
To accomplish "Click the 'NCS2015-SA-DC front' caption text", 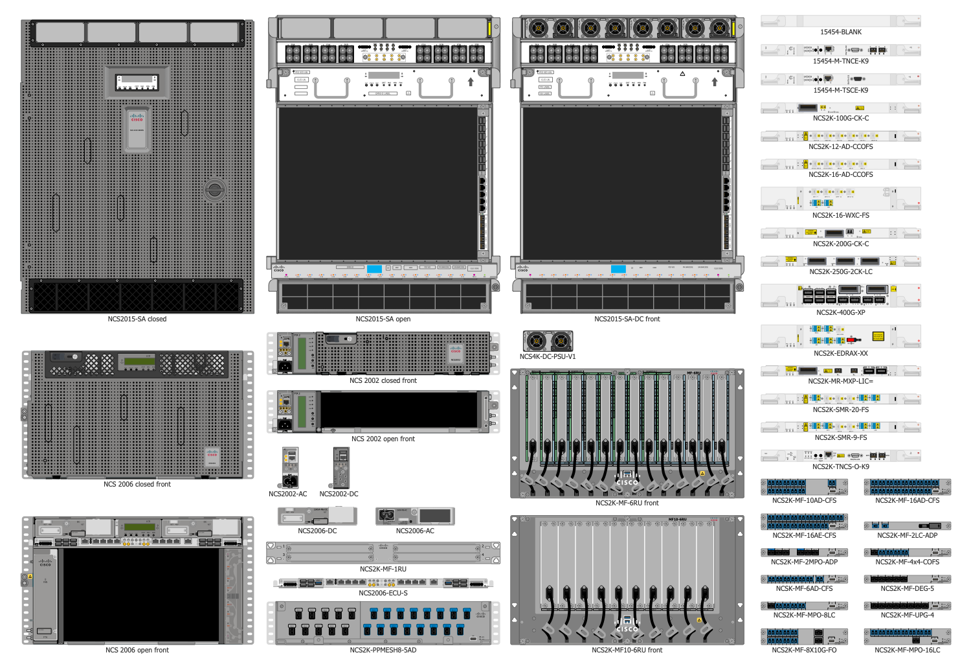I will click(627, 319).
